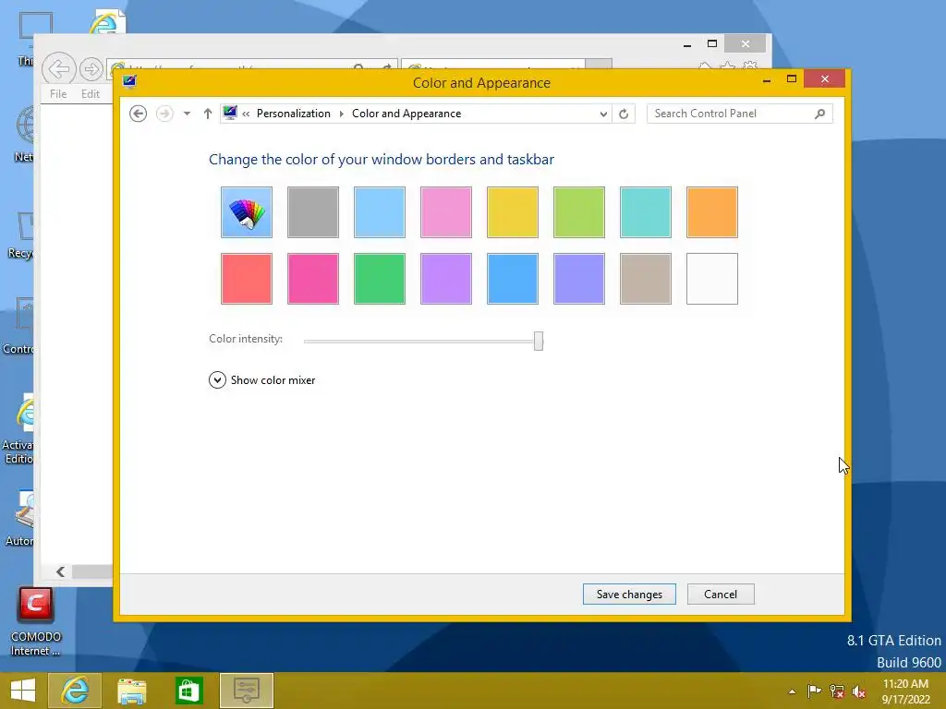This screenshot has width=946, height=709.
Task: Open the Color and Appearance window system icon
Action: click(x=129, y=81)
